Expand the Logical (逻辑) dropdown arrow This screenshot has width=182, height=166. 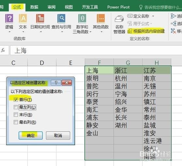(9, 32)
